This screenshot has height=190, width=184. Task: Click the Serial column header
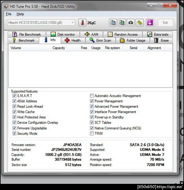click(133, 48)
